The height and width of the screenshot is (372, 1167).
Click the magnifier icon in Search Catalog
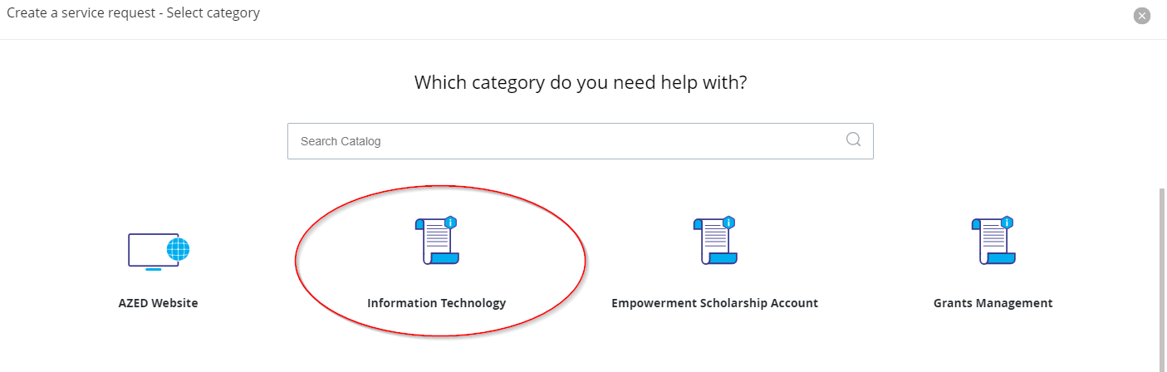tap(853, 139)
